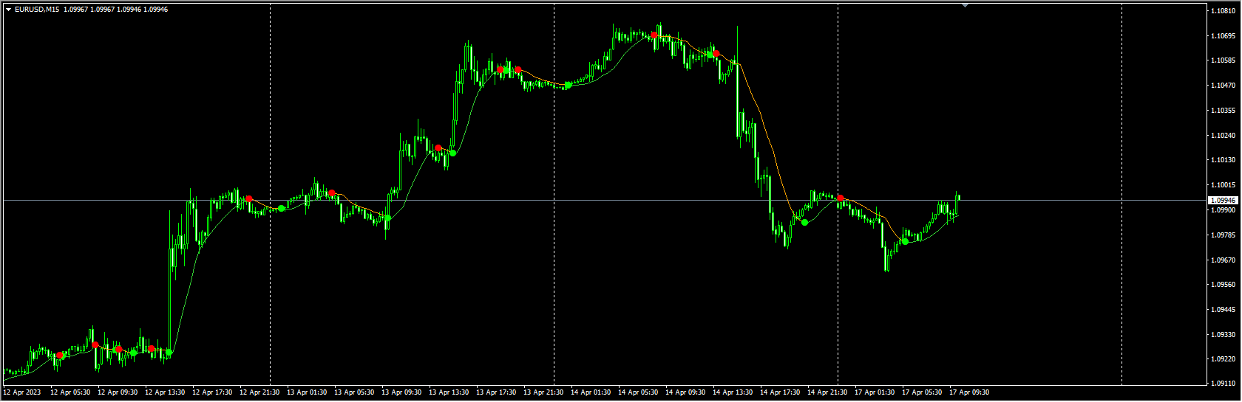Click price axis value 1.09785
Viewport: 1242px width, 402px height.
[1224, 235]
